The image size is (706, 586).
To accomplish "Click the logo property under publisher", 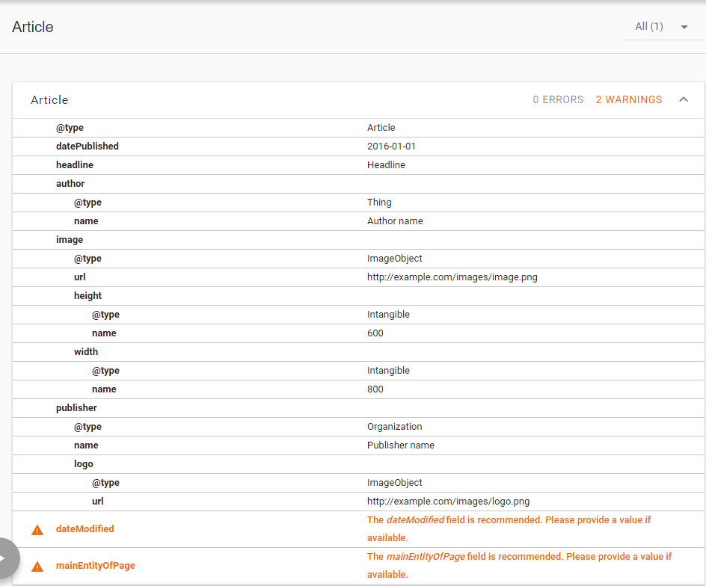I will [84, 464].
